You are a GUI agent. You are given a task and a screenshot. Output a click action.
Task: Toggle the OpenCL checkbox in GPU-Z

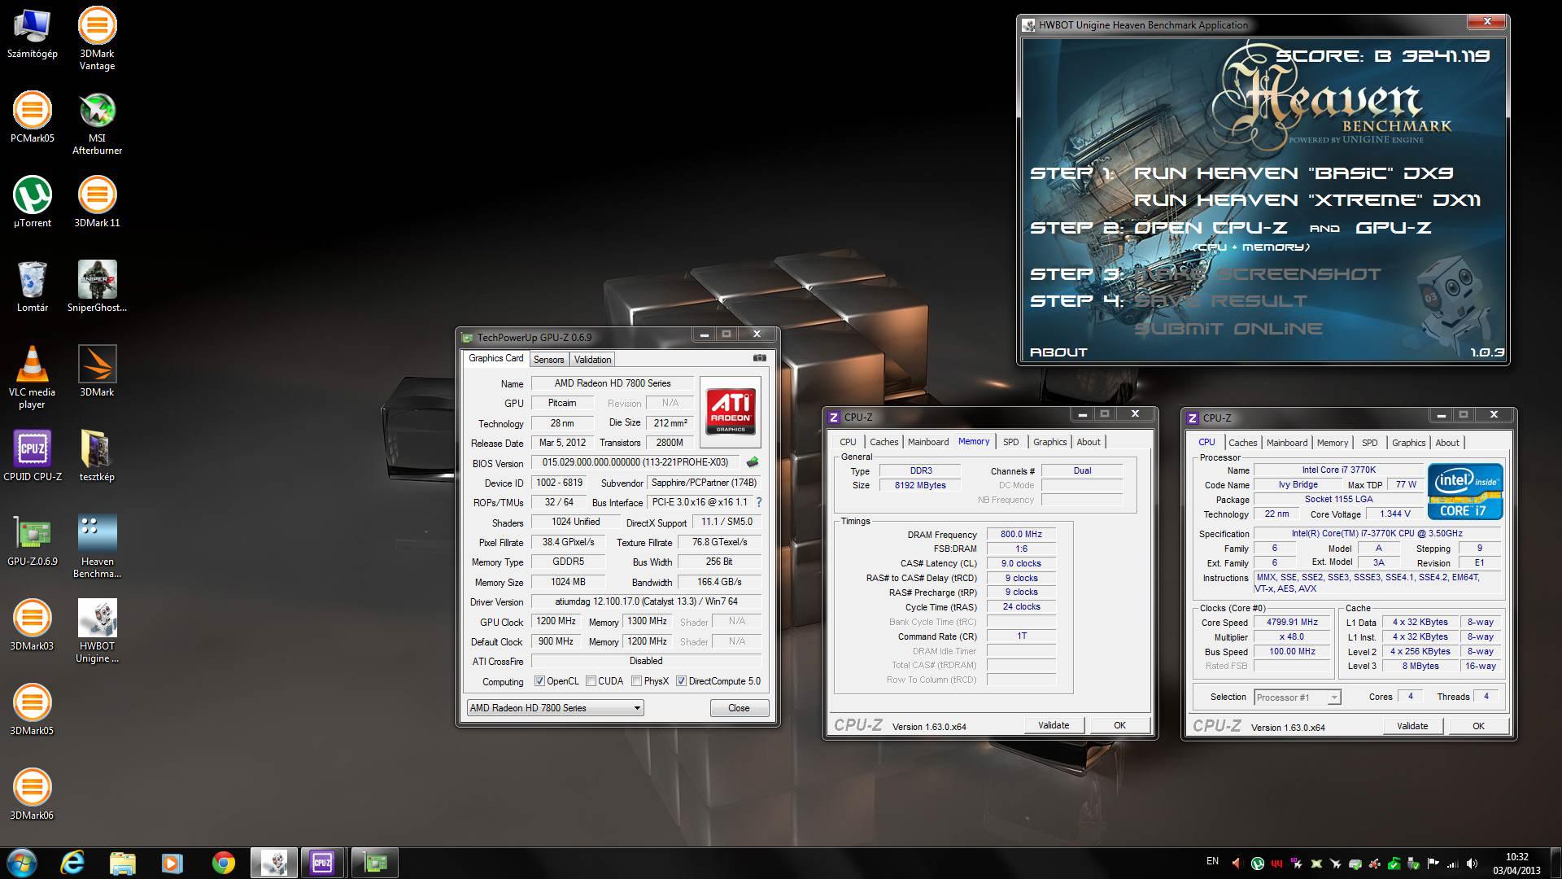click(539, 681)
